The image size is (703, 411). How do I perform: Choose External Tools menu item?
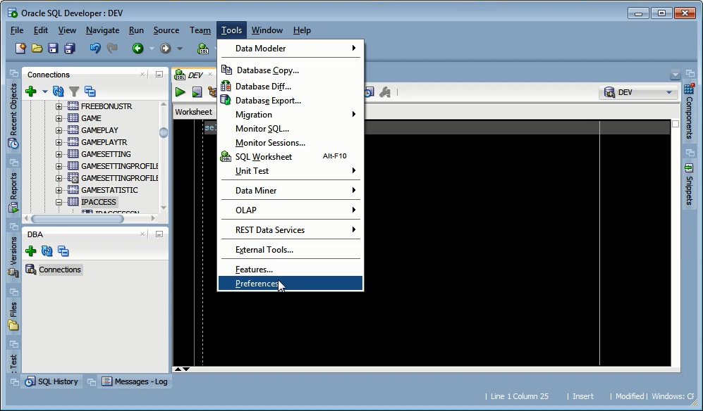pos(290,250)
